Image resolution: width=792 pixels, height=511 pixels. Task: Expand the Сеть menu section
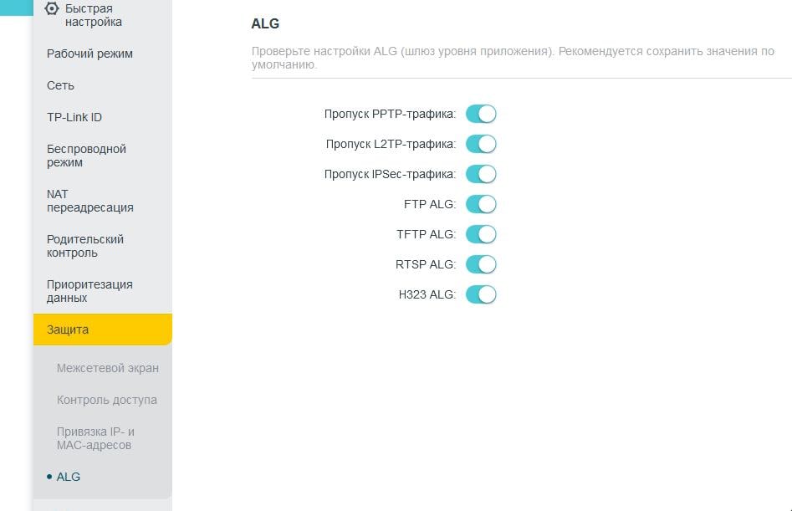point(60,85)
